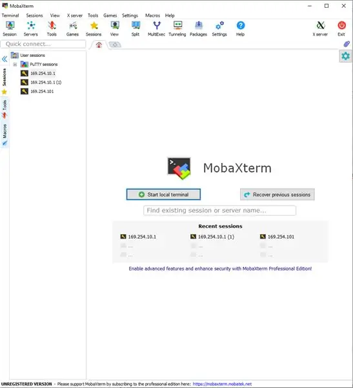Click the User sessions folder icon
Viewport: 353px width, 388px height.
[15, 55]
